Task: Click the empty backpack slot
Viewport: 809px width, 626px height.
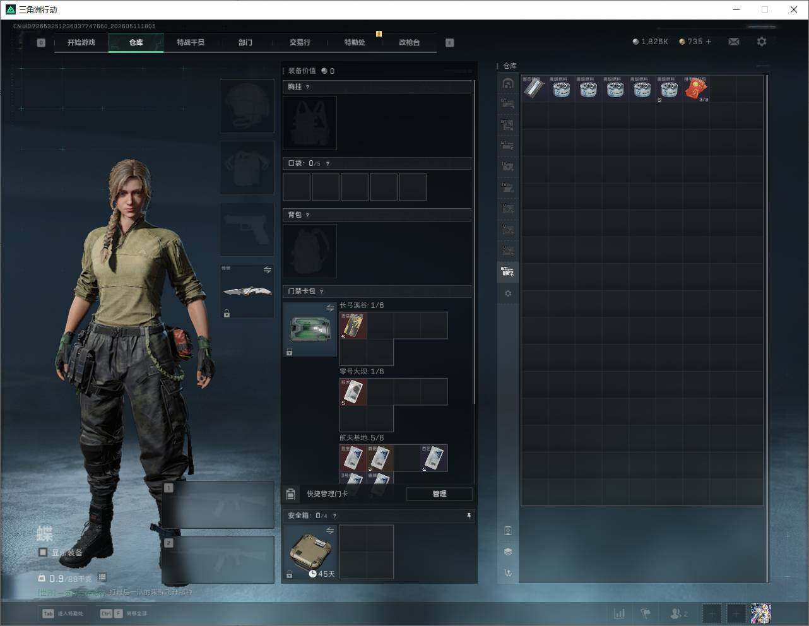Action: point(310,251)
